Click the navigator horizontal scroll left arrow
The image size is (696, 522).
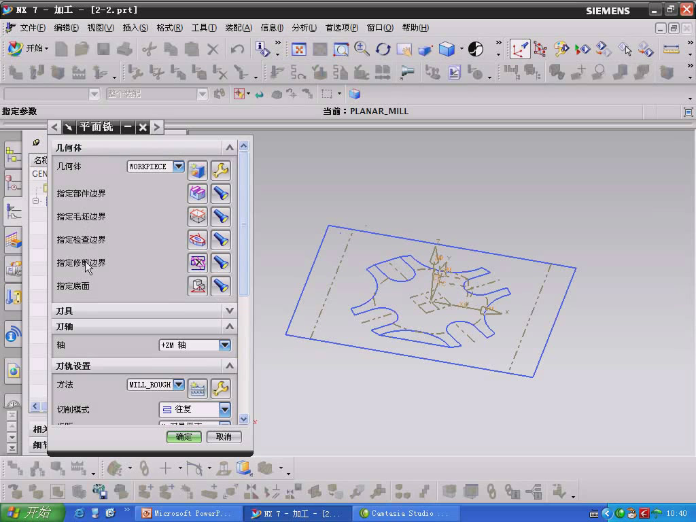35,406
